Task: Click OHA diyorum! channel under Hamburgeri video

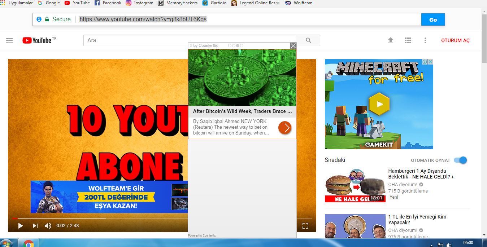Action: pyautogui.click(x=403, y=185)
